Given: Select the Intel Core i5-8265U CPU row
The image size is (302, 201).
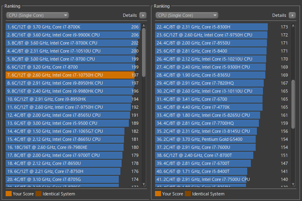Looking at the screenshot, I should click(222, 115).
